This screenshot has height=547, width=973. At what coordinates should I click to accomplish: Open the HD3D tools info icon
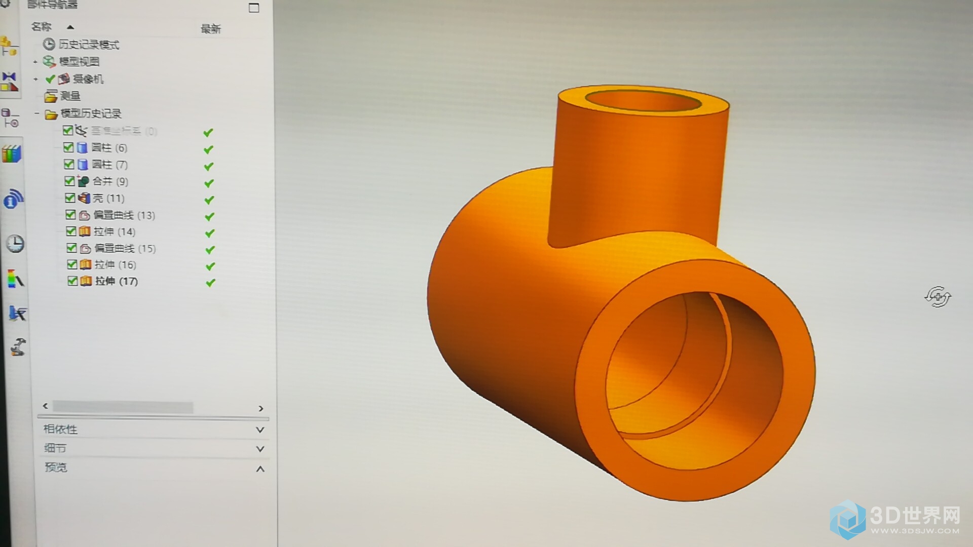(13, 199)
